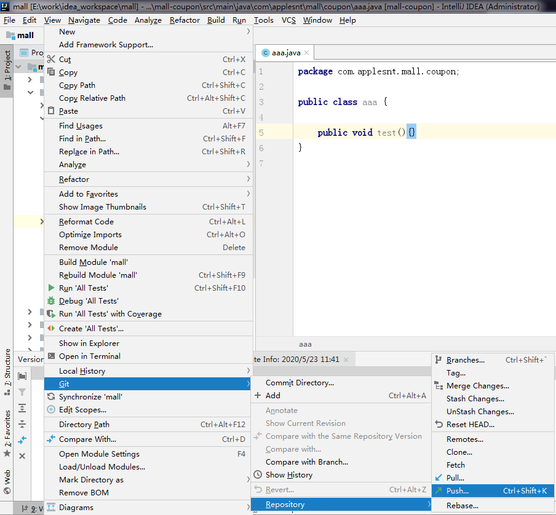The height and width of the screenshot is (515, 556).
Task: Click the Create 'All Tests' icon
Action: click(51, 328)
